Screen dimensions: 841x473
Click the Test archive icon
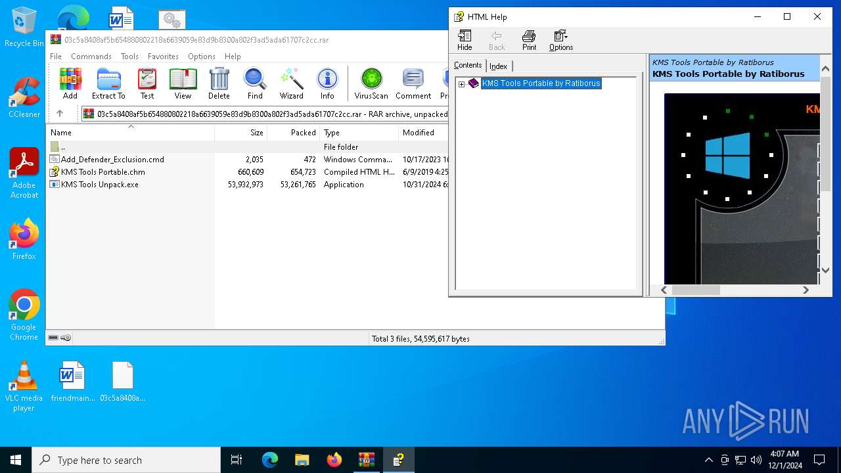[147, 83]
